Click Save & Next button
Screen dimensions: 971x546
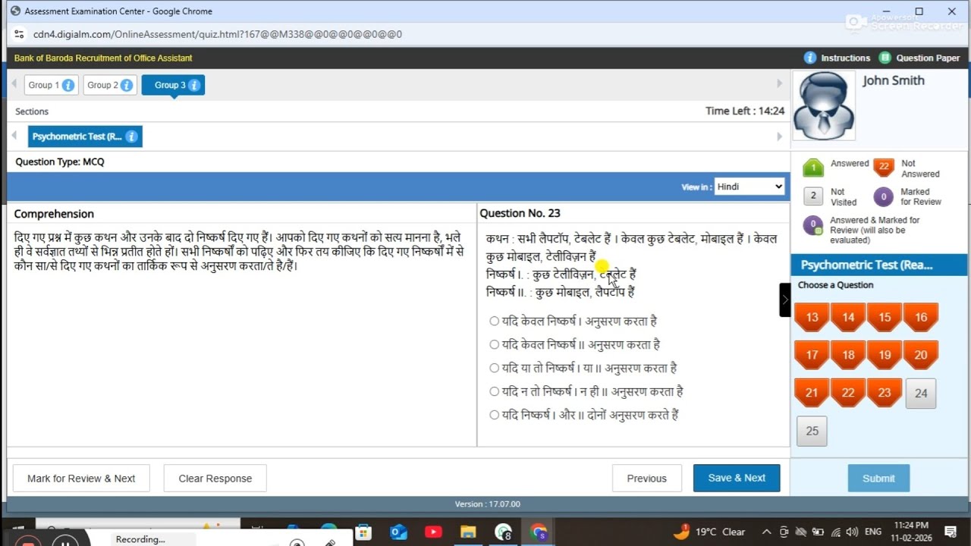click(737, 478)
